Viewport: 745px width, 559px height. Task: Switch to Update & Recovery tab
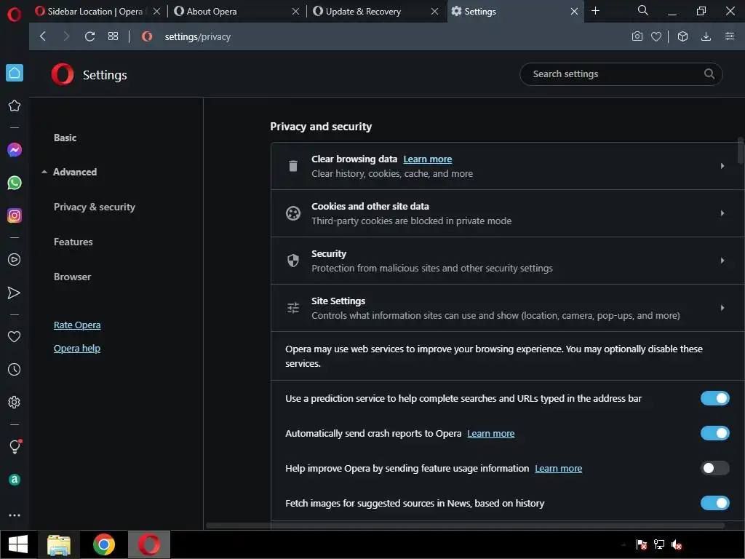click(363, 12)
